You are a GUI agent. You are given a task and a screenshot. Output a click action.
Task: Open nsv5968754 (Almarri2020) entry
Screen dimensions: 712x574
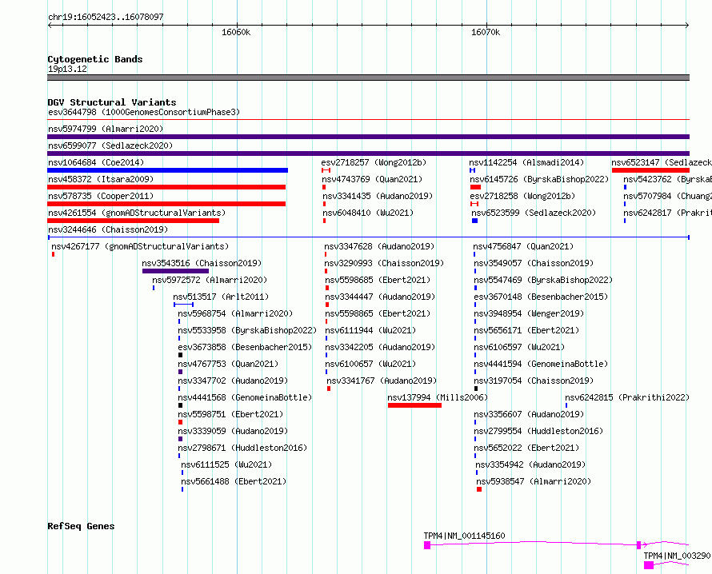(235, 313)
